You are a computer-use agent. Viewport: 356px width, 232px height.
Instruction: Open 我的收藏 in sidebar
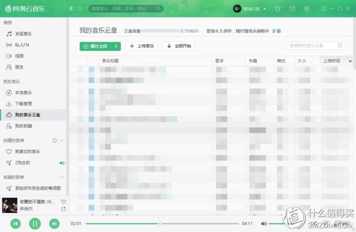coord(33,126)
